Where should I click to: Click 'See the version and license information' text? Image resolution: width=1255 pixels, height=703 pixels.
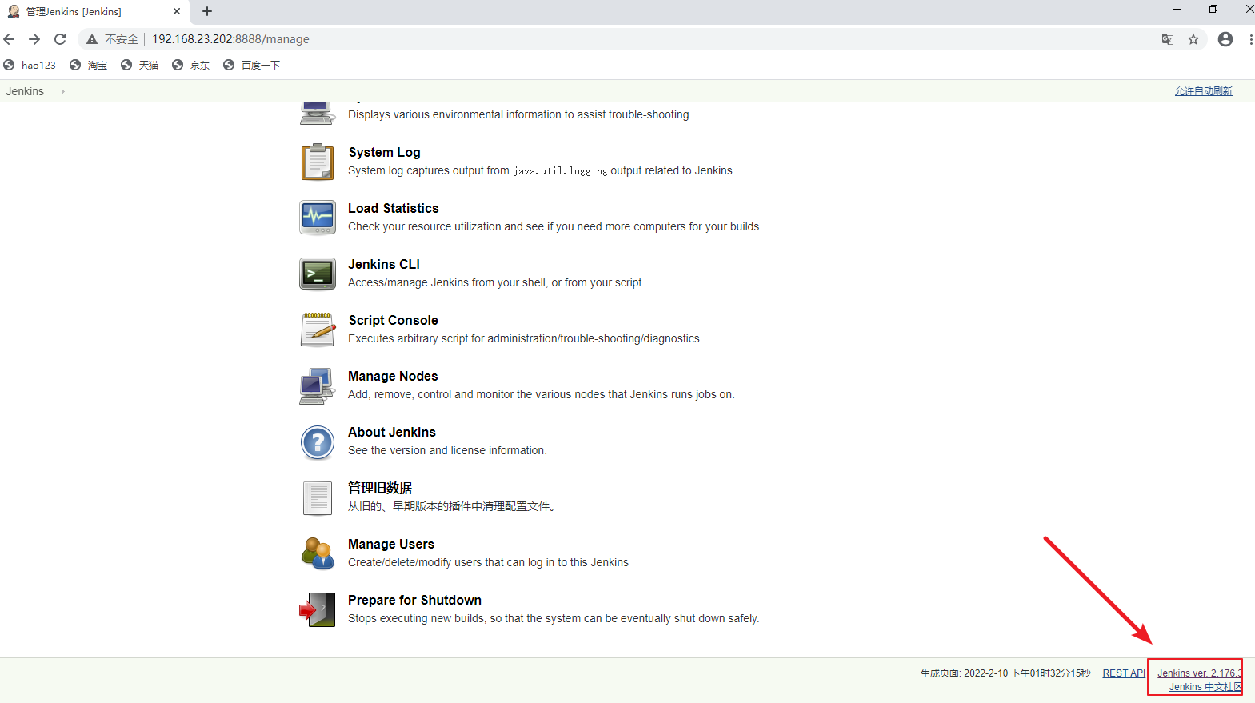(447, 450)
